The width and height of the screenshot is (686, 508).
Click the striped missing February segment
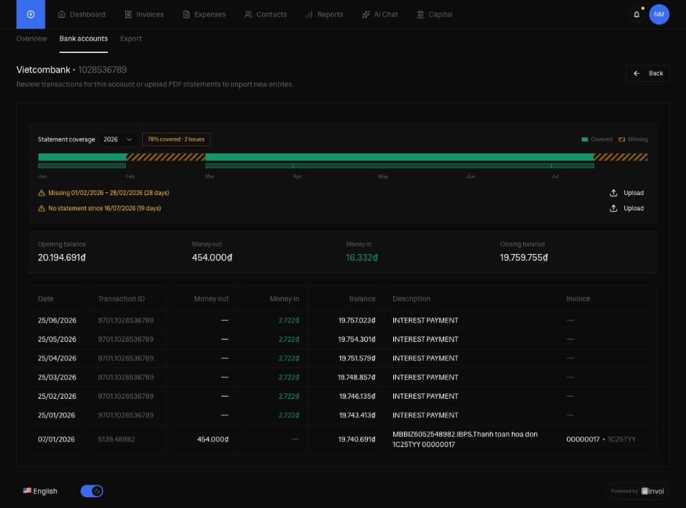166,157
